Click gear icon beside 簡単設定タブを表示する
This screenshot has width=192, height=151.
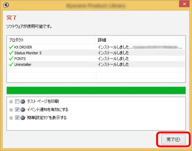tap(23, 118)
